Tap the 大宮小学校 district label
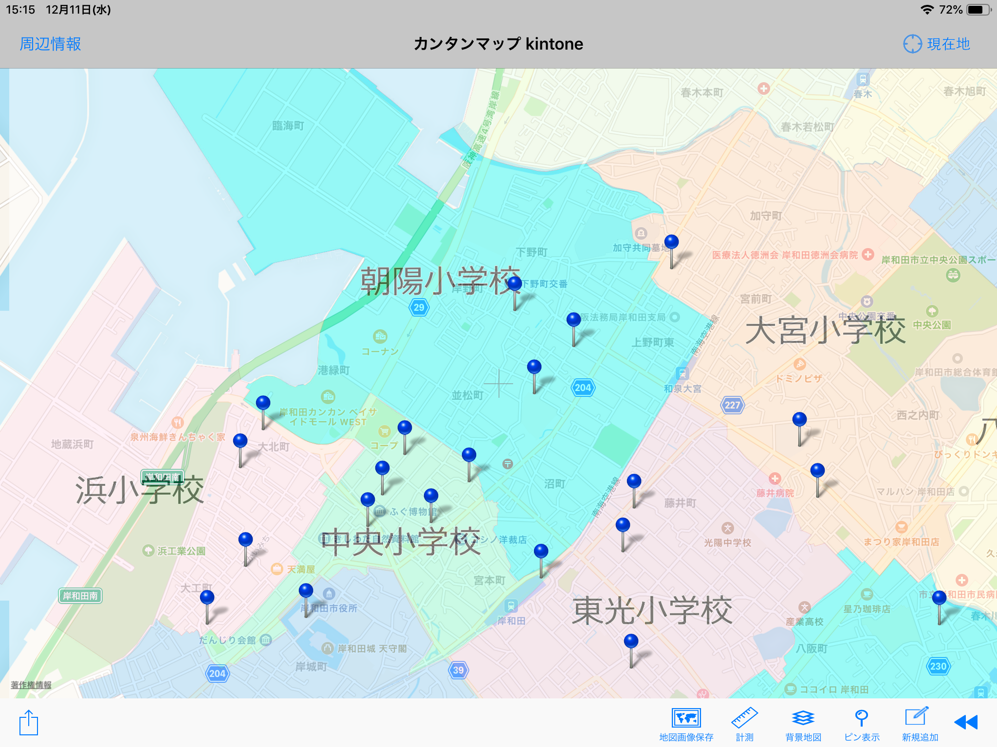This screenshot has width=997, height=747. [x=825, y=330]
